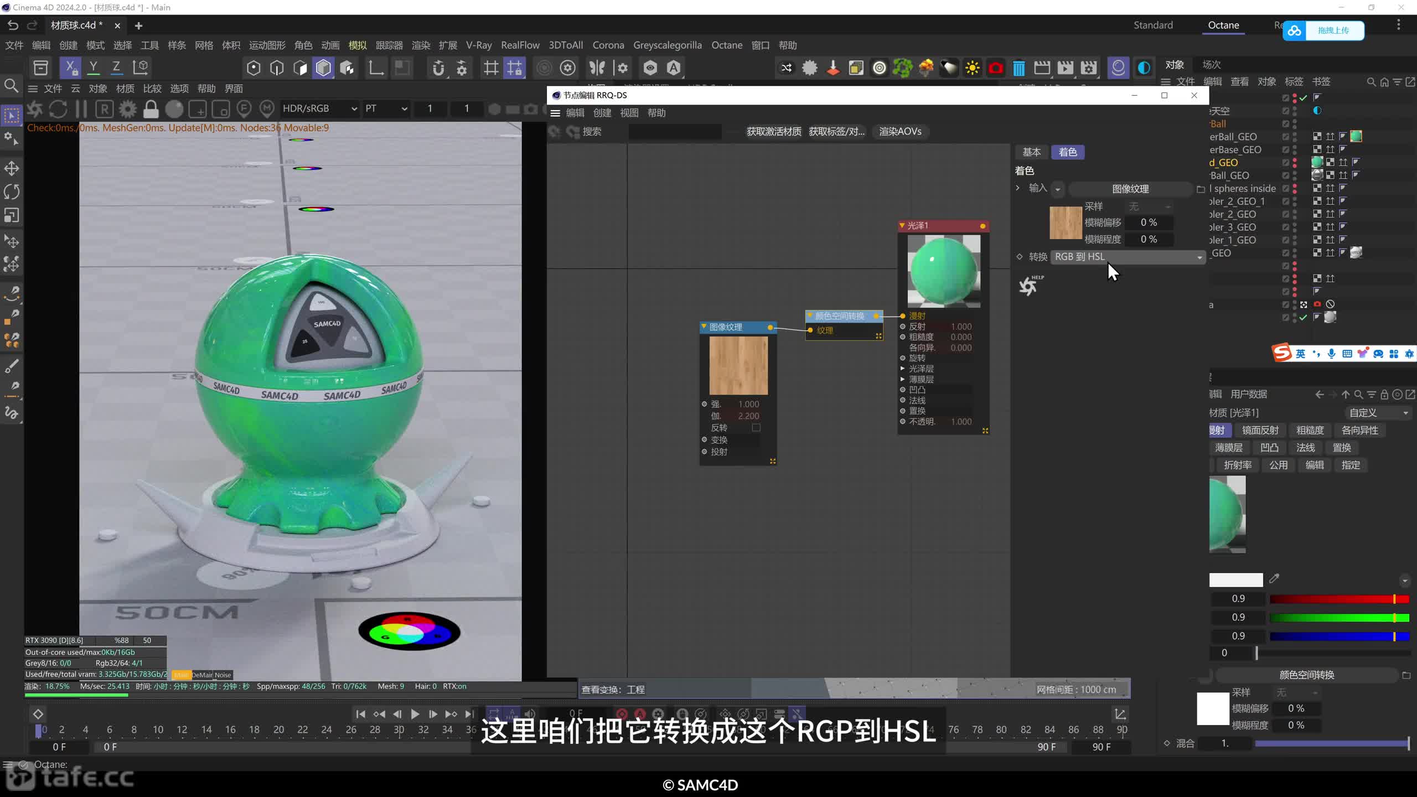Click the snap enable icon
Viewport: 1417px width, 797px height.
(x=438, y=68)
